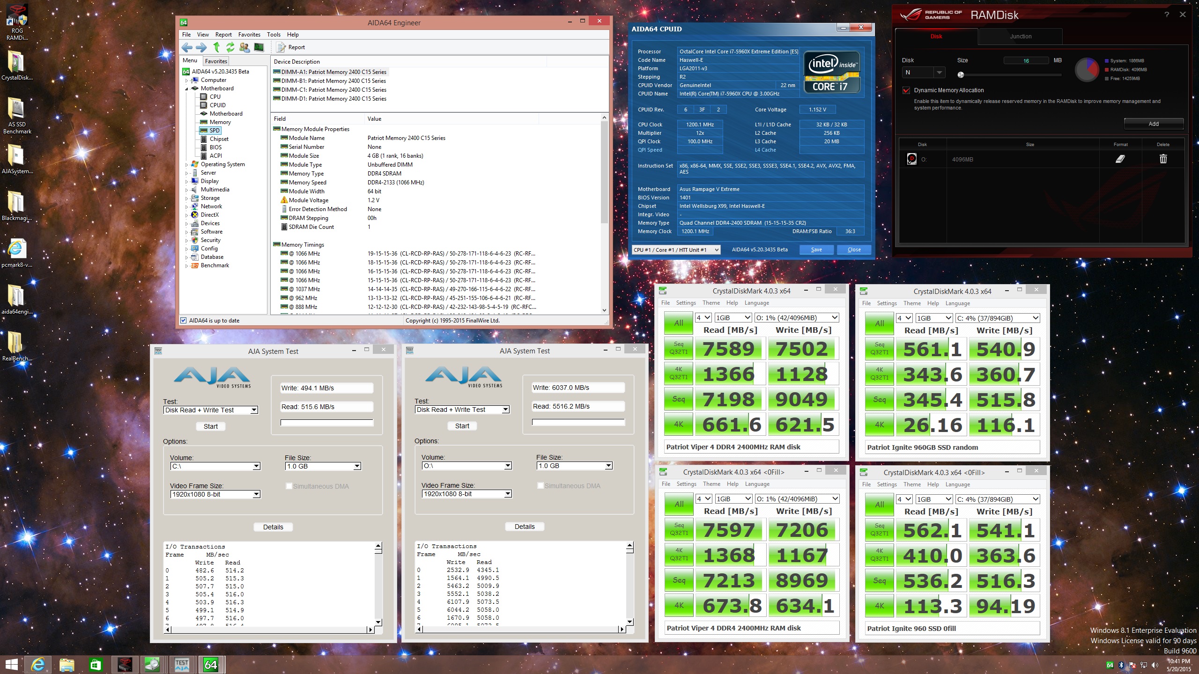Open File Explorer from taskbar

click(67, 665)
